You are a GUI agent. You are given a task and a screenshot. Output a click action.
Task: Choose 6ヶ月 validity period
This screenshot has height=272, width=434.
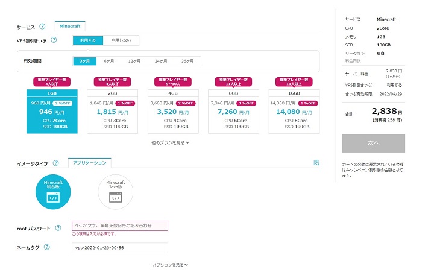[108, 61]
